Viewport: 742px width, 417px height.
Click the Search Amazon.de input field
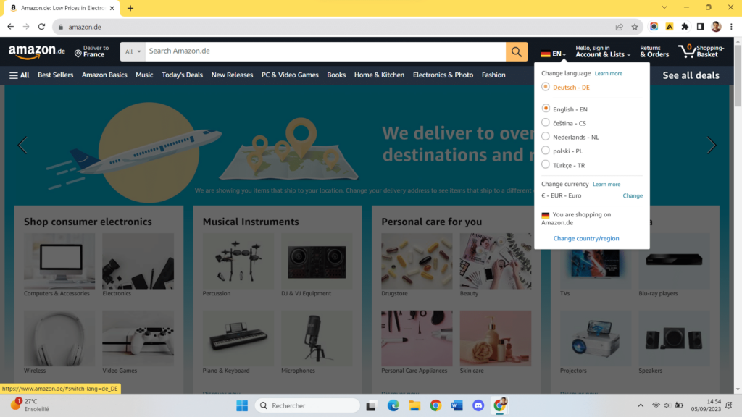click(x=325, y=51)
